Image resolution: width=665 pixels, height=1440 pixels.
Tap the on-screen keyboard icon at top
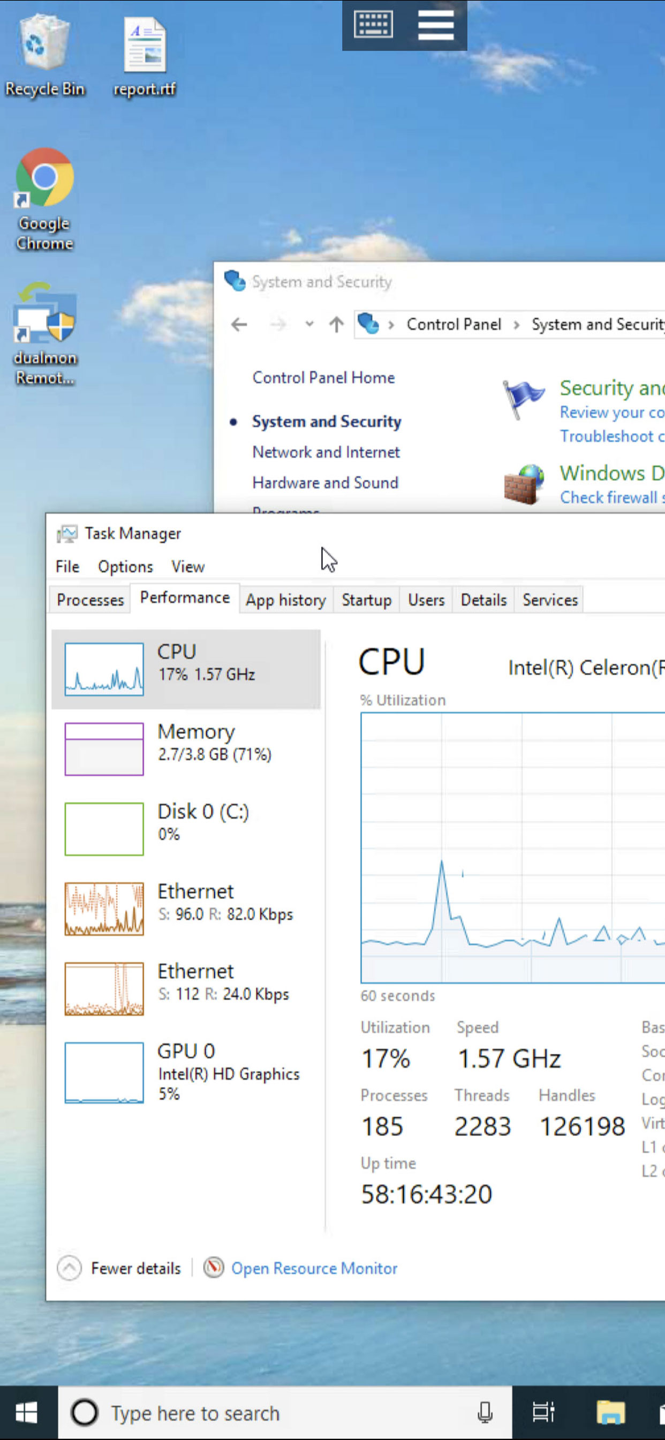pos(373,25)
